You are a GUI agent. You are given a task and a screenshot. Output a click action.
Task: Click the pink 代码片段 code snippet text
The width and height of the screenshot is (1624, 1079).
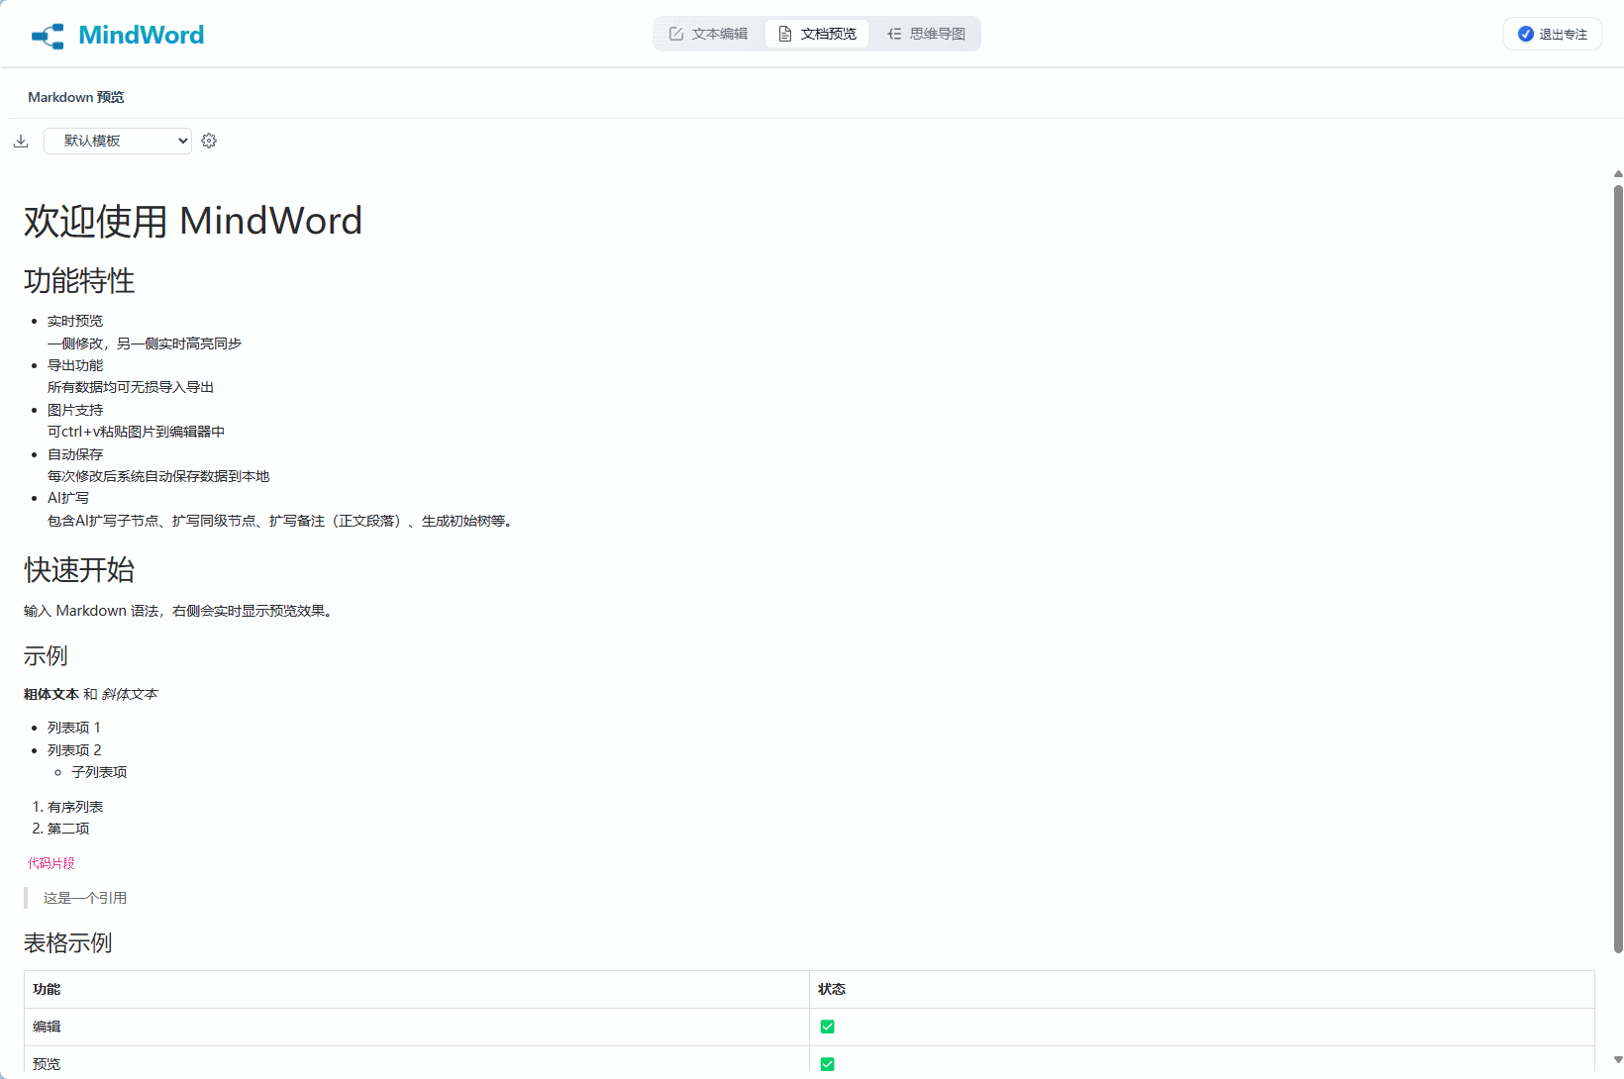pos(51,862)
